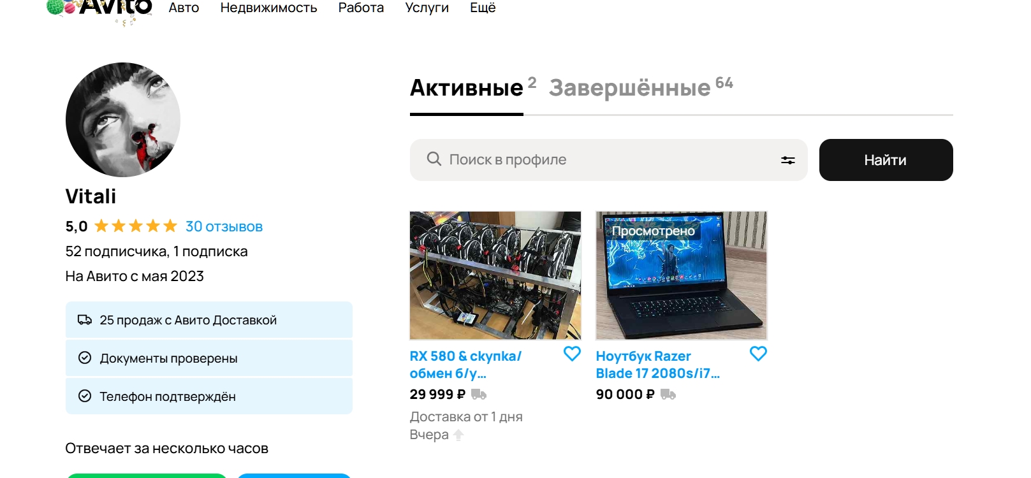Focus the Поиск в профиле search field
The height and width of the screenshot is (478, 1031).
point(609,160)
